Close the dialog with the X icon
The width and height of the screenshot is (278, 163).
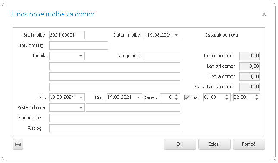tap(264, 14)
